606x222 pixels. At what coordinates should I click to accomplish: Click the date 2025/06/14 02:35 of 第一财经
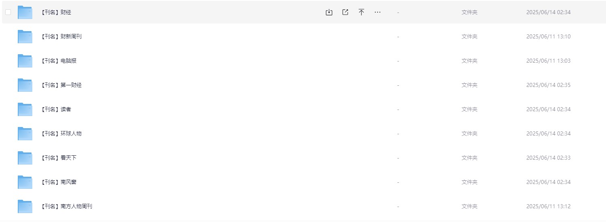point(548,85)
